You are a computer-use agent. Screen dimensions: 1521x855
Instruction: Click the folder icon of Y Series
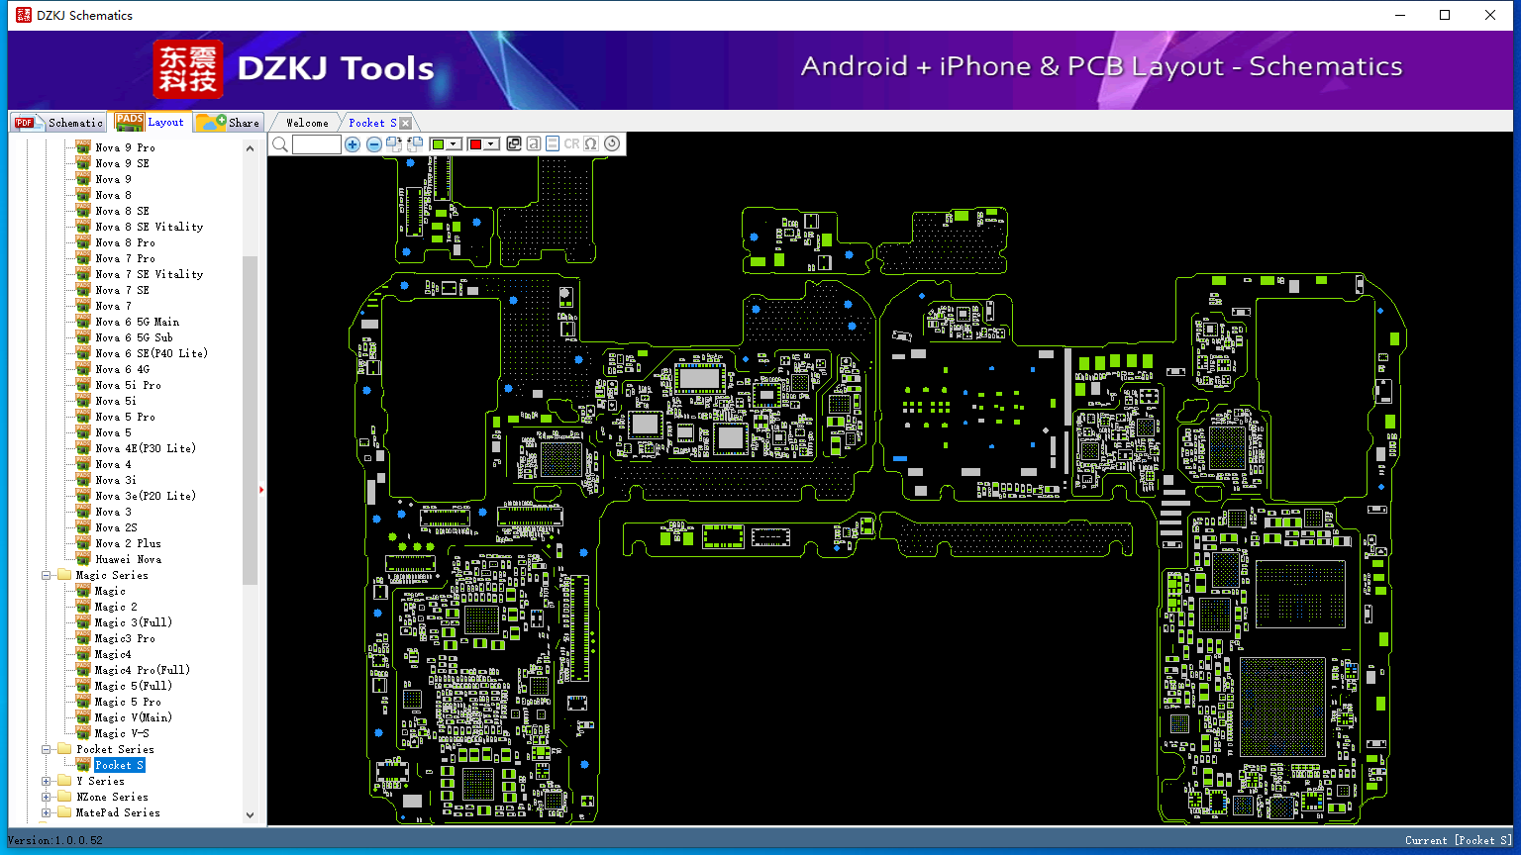point(64,781)
